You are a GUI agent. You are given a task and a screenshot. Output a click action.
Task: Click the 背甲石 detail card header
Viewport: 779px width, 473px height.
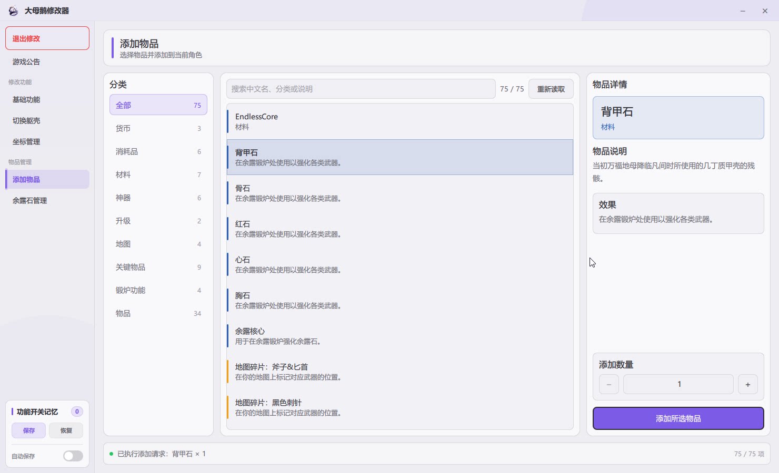[x=678, y=118]
